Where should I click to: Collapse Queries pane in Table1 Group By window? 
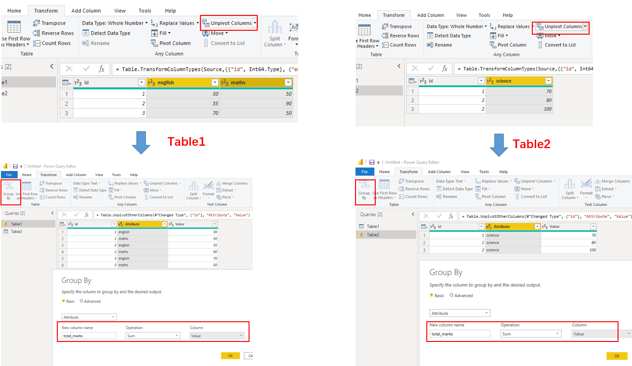[x=52, y=213]
